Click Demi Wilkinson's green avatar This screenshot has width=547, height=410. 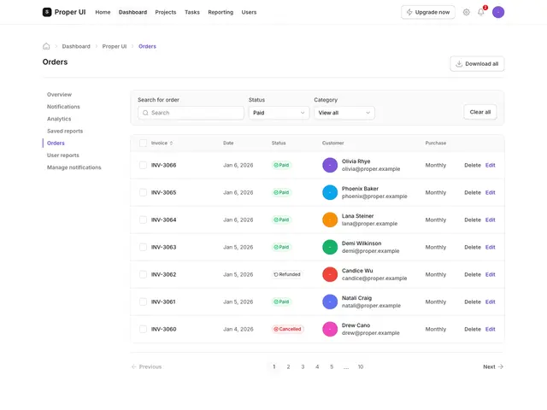[330, 247]
